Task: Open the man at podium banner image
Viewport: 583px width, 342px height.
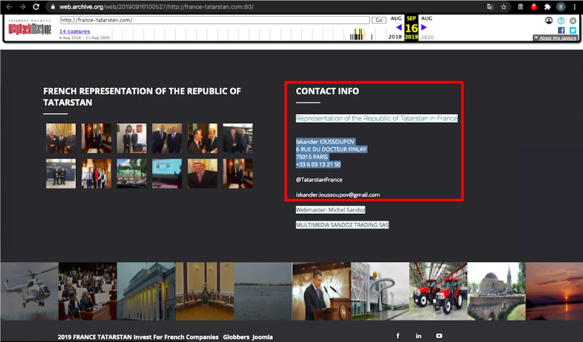Action: (x=322, y=291)
